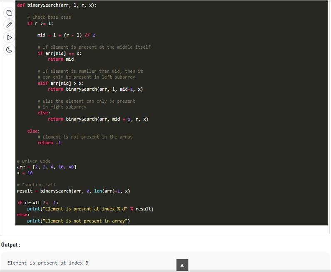Click the 'x = 10' assignment line
Screen dimensions: 331x272
click(25, 173)
